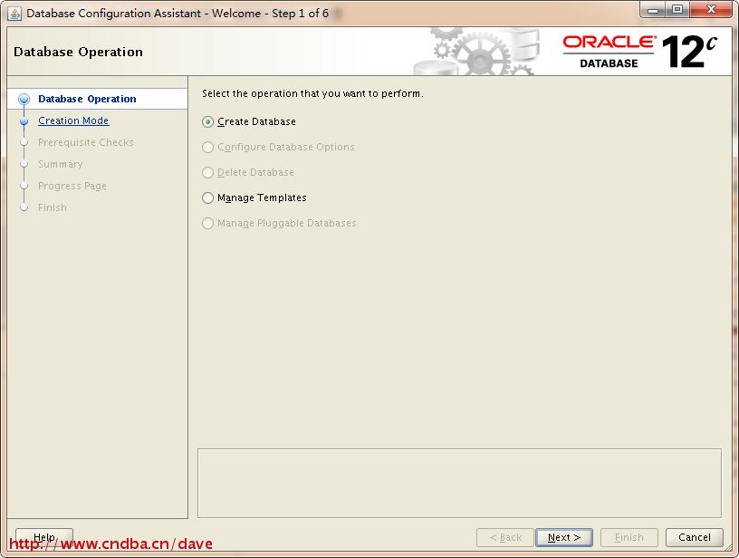Select Database Operation step in sidebar
The image size is (739, 558).
pos(87,99)
